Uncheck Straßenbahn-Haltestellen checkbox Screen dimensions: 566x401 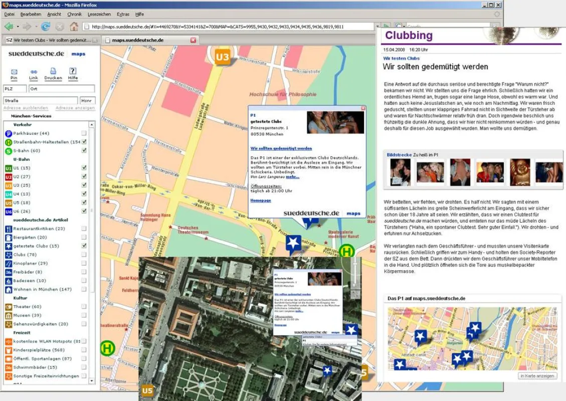pos(84,142)
